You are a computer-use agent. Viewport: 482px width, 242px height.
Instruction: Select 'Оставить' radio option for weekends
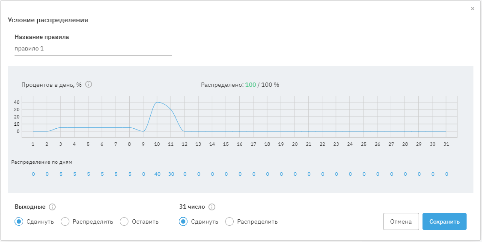pyautogui.click(x=124, y=221)
